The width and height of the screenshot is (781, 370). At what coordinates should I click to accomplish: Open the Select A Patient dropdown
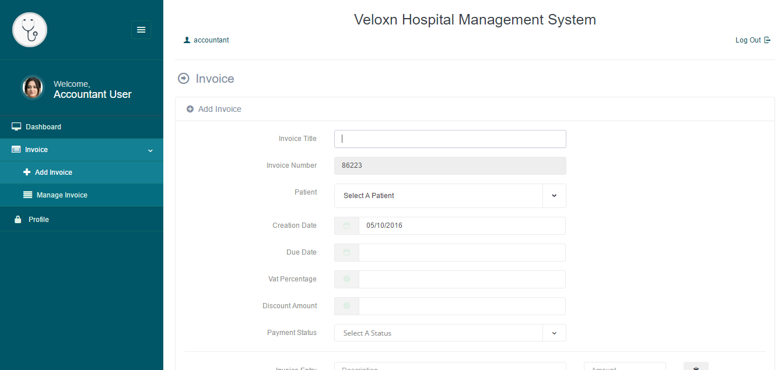point(450,196)
